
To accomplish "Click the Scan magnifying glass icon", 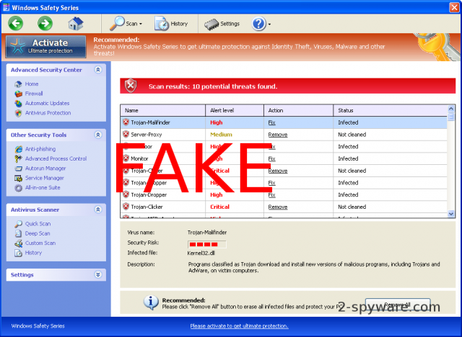I will (117, 24).
